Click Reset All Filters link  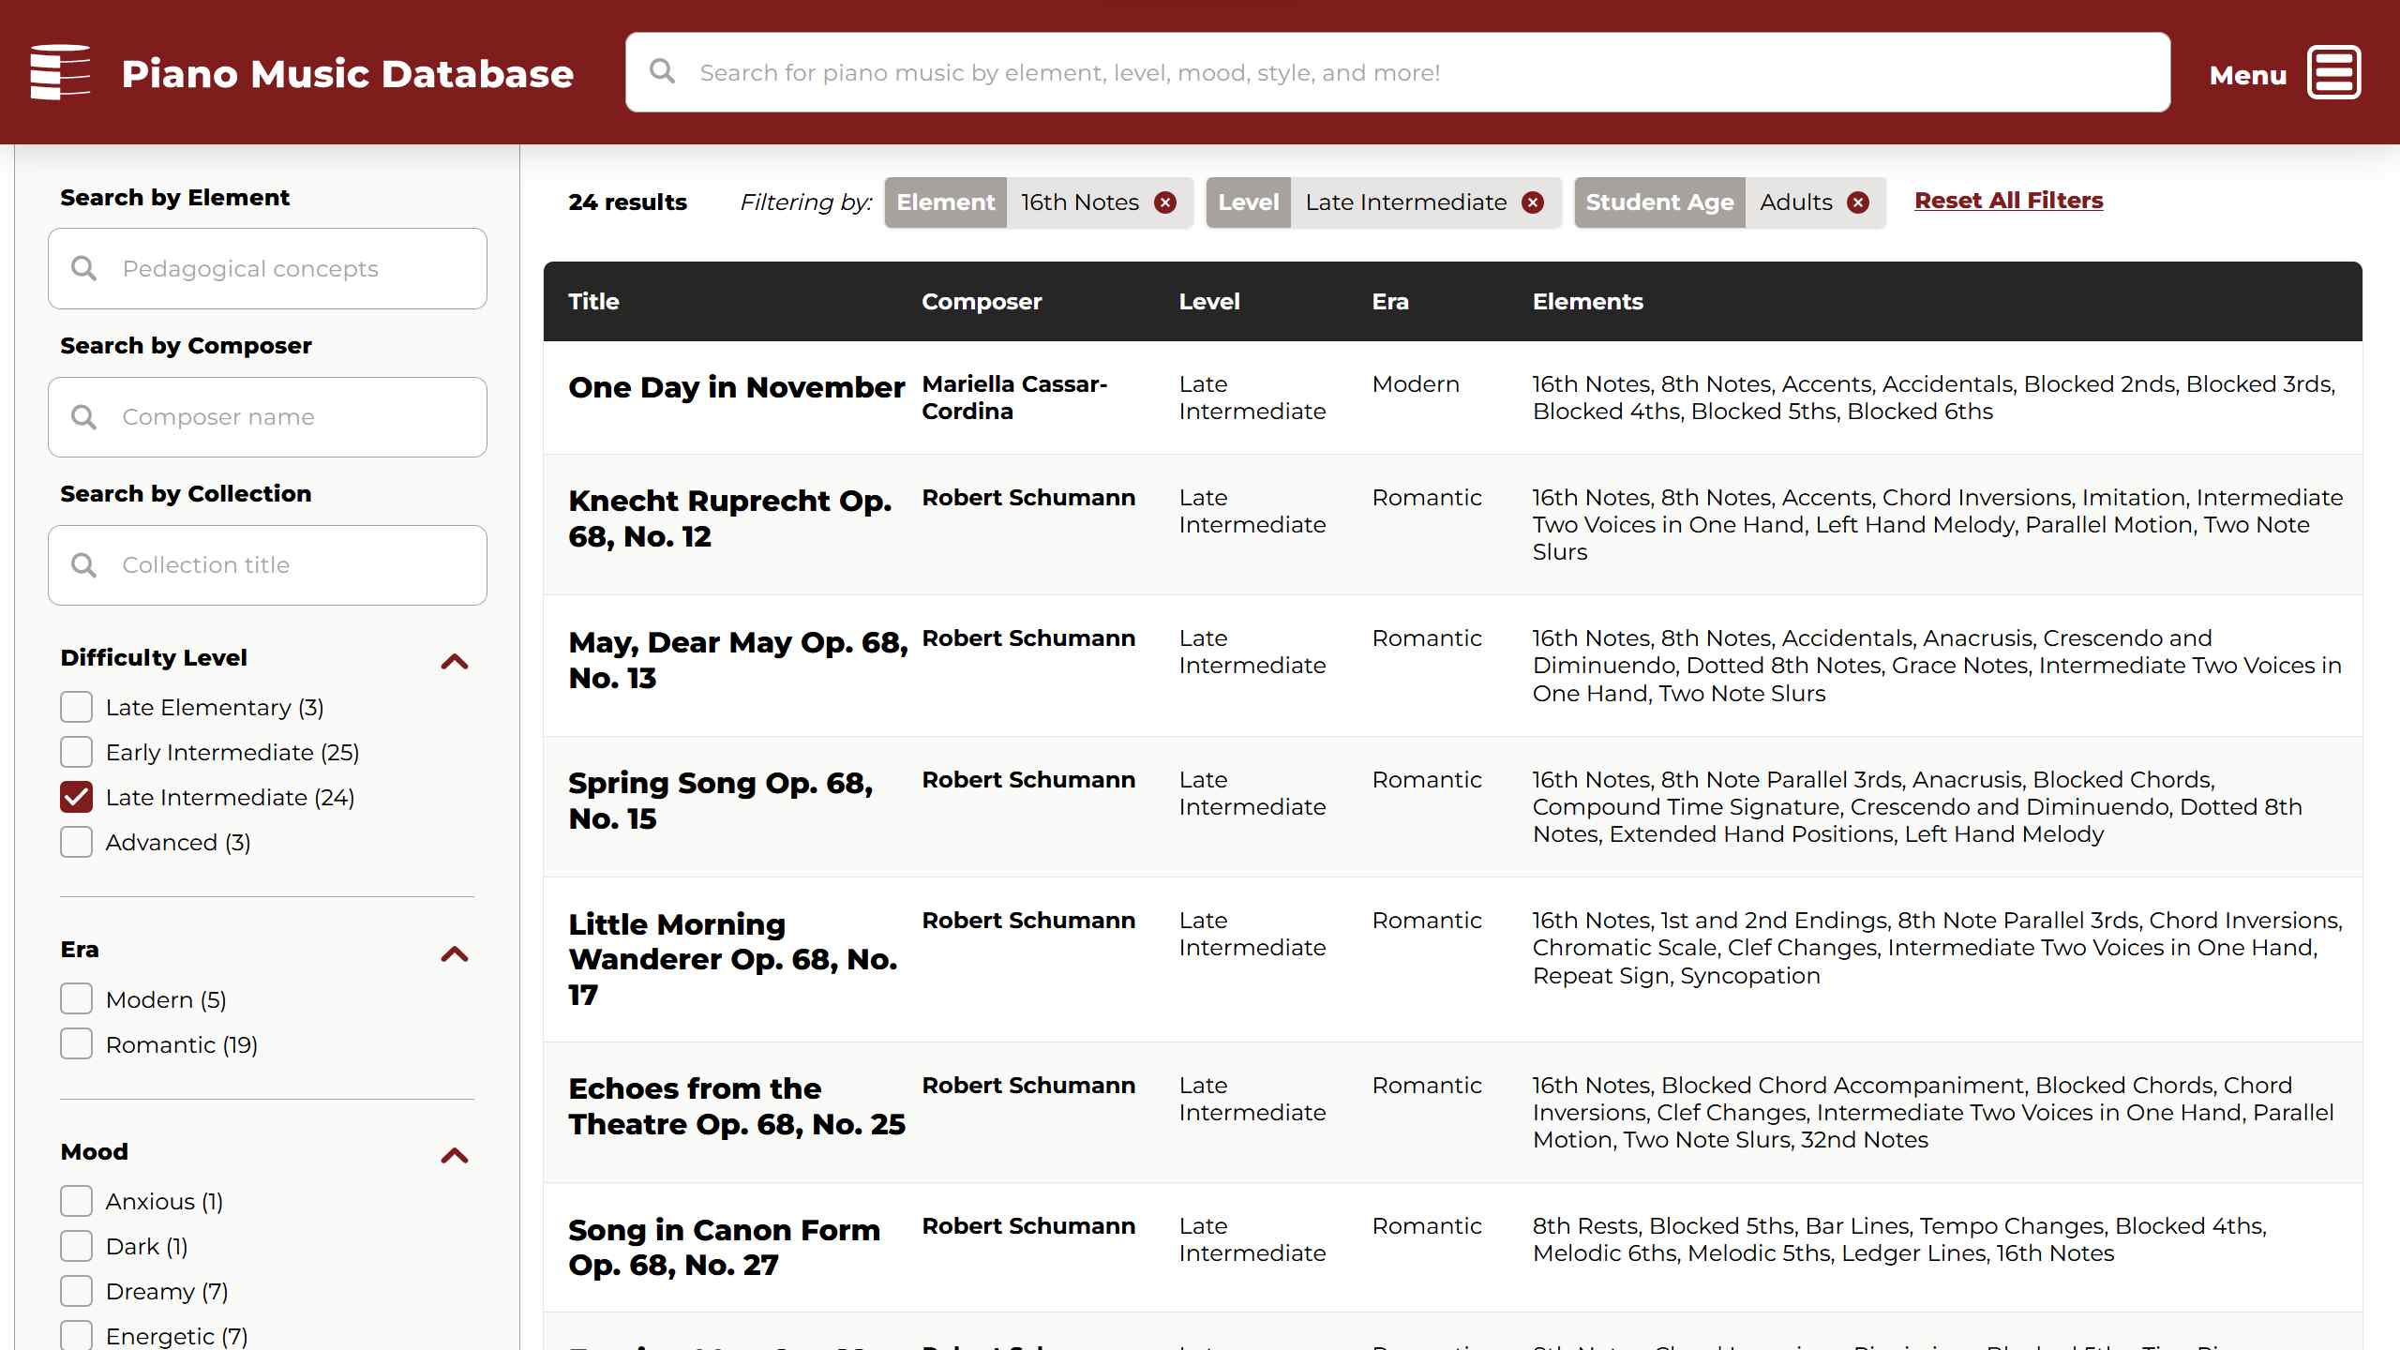pos(2008,201)
